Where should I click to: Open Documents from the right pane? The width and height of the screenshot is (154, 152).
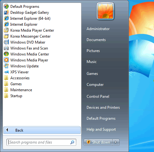[x=96, y=40]
